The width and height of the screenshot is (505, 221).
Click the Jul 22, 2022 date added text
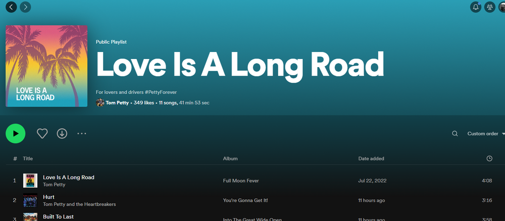(372, 181)
